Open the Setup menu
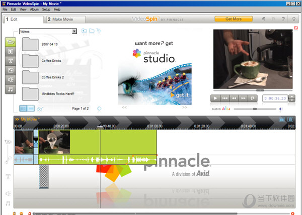302x215 pixels. point(46,10)
